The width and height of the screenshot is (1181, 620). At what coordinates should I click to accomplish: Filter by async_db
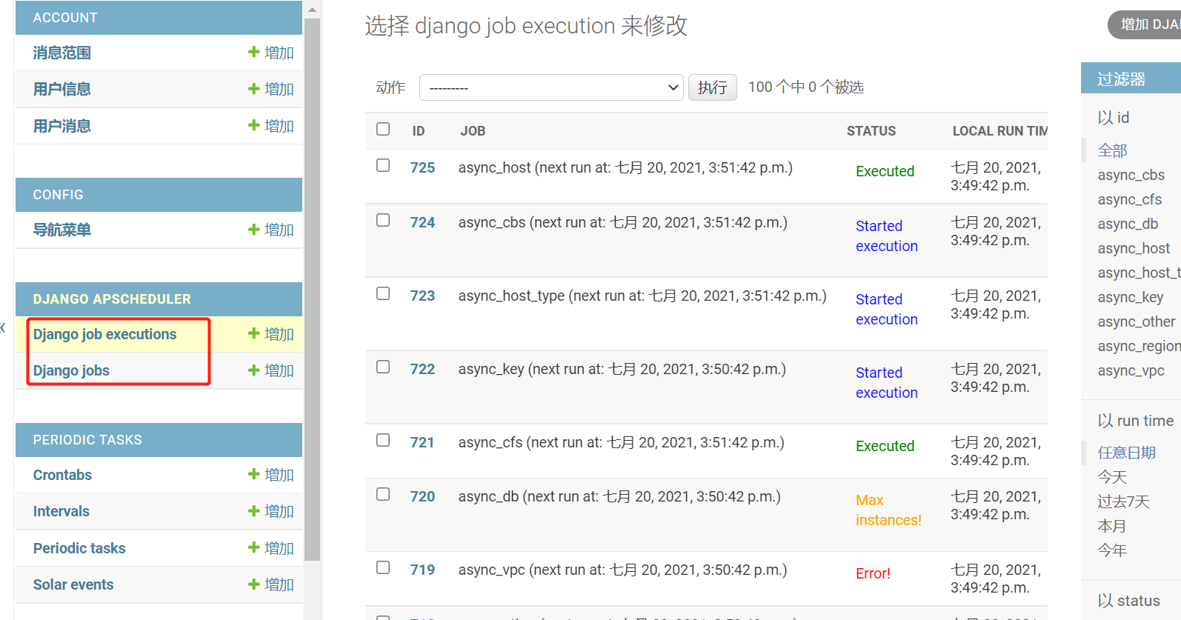click(1128, 224)
